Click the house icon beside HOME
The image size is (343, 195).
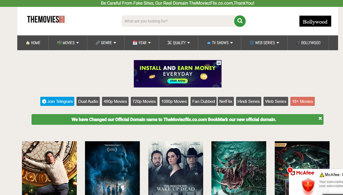click(28, 43)
